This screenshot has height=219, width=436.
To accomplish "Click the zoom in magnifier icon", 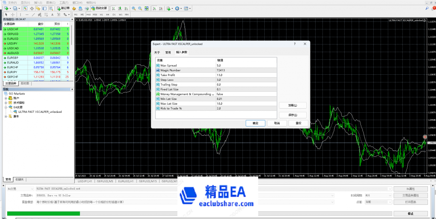I will 133,8.
